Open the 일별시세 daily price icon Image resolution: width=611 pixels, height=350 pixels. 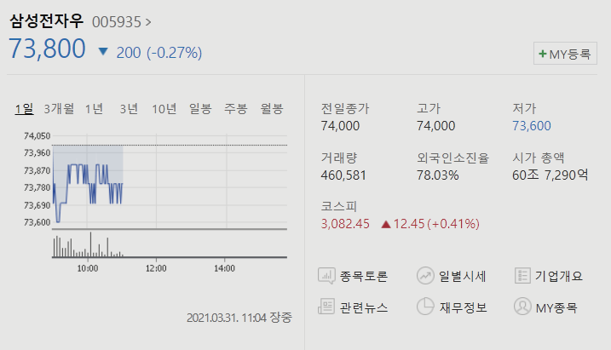click(425, 276)
